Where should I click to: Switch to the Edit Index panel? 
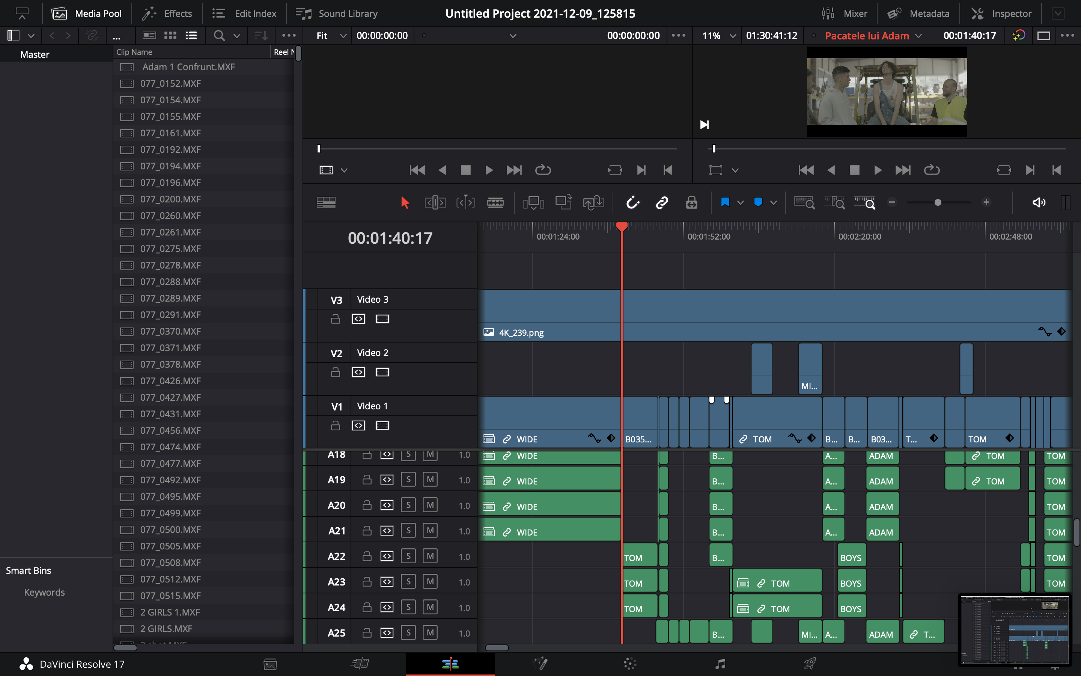[x=244, y=13]
